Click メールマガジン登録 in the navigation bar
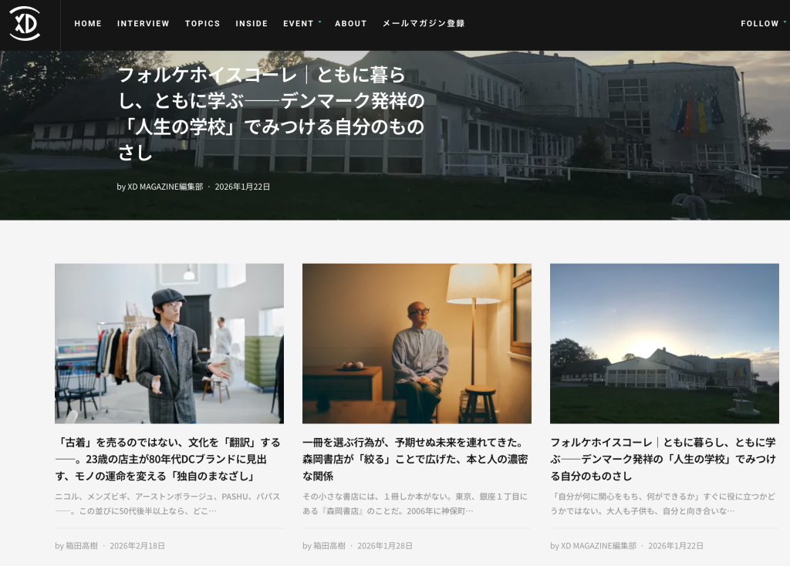790x566 pixels. click(x=424, y=24)
